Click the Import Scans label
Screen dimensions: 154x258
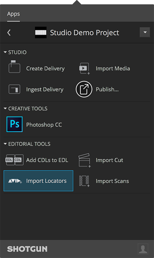[113, 181]
